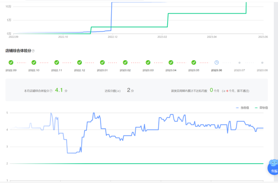278x183 pixels.
Task: Click the green target line at value 2
Action: coord(136,163)
